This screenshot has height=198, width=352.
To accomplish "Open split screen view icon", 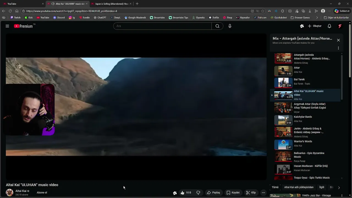I will click(290, 11).
